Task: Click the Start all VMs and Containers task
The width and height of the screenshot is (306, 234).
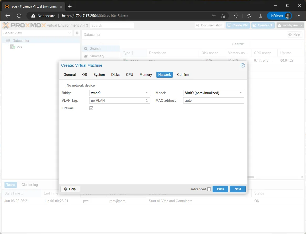Action: [x=170, y=201]
